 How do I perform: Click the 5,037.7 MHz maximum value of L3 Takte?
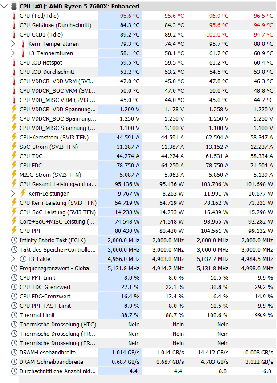tap(213, 259)
